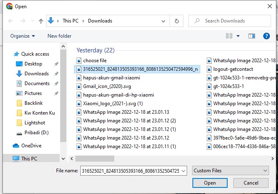Click New folder in the toolbar
The height and width of the screenshot is (194, 278).
[59, 36]
